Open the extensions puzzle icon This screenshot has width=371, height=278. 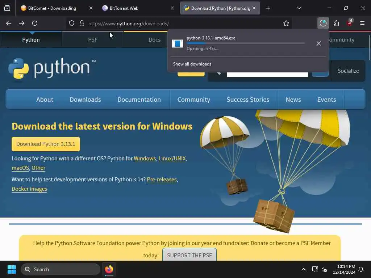coord(336,23)
